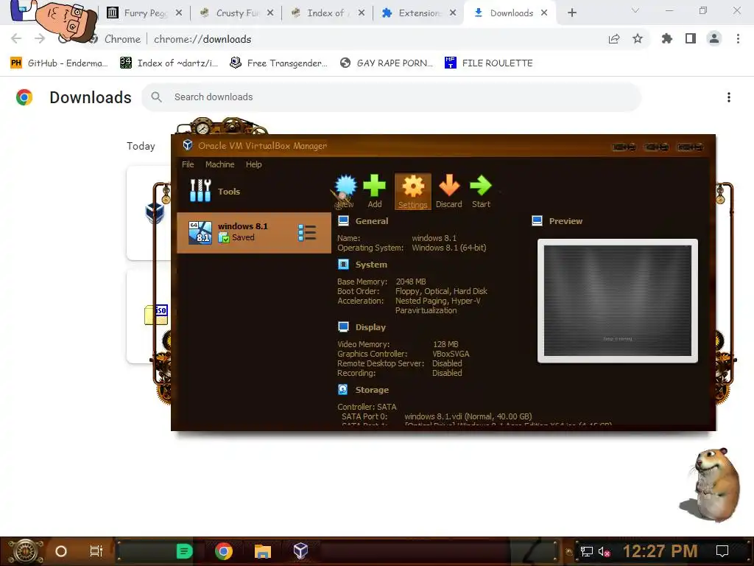Viewport: 754px width, 566px height.
Task: Click the System section chip icon
Action: click(343, 265)
